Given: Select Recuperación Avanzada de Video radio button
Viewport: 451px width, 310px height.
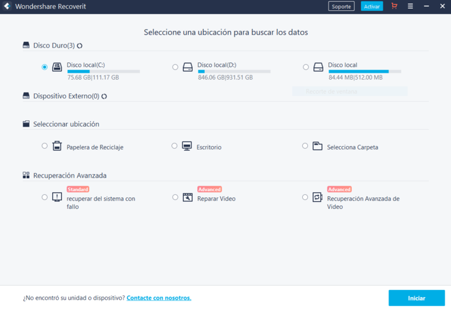Looking at the screenshot, I should (x=305, y=197).
